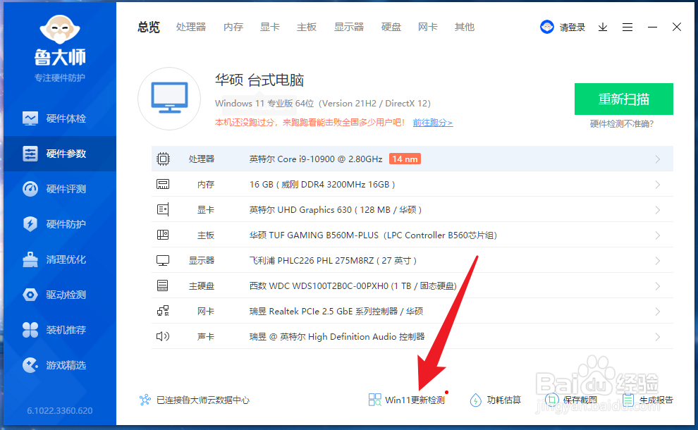Viewport: 698px width, 430px height.
Task: Switch to the 处理器 tab
Action: click(x=191, y=27)
